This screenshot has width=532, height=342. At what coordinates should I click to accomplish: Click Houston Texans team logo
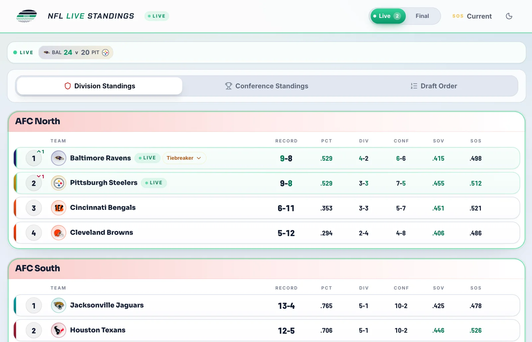59,330
